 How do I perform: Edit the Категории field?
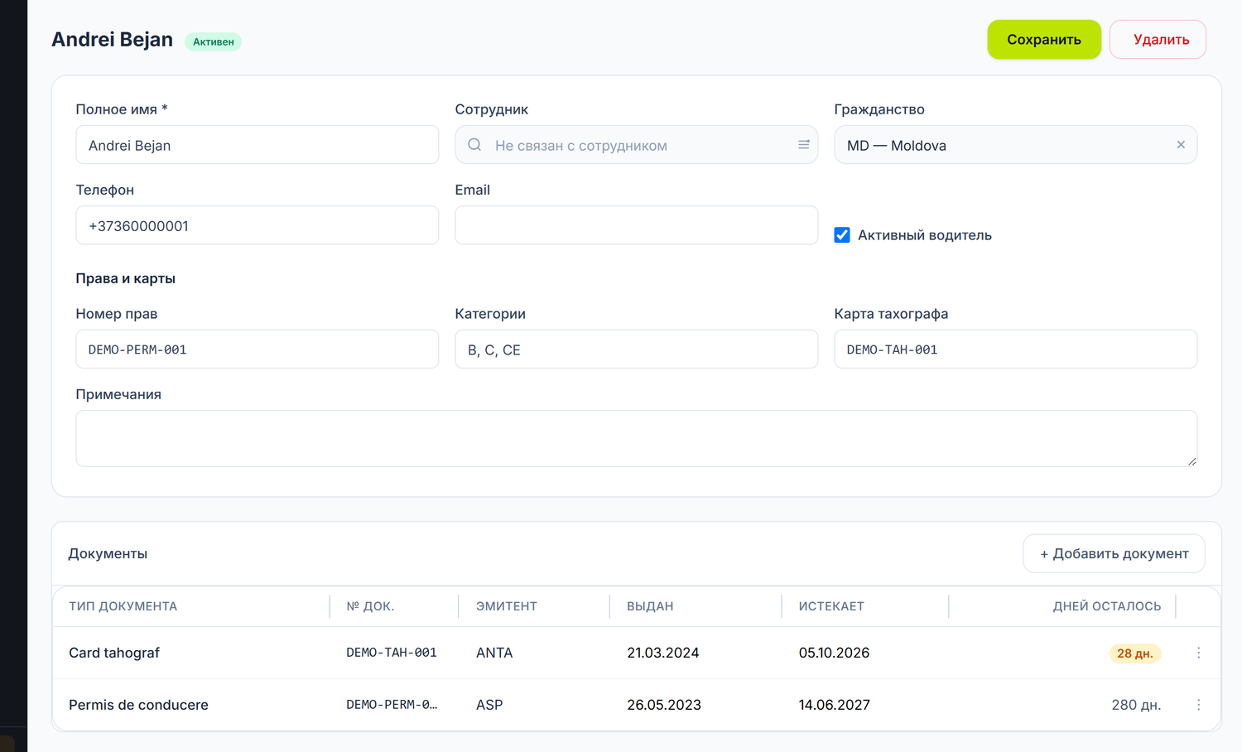(636, 349)
